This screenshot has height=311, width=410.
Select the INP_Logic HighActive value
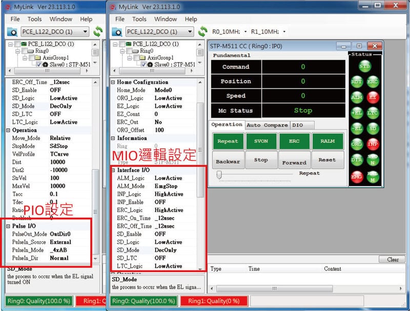(169, 194)
